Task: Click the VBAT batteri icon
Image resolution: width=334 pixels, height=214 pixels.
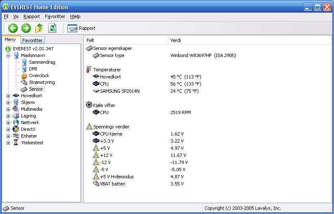Action: coord(96,183)
